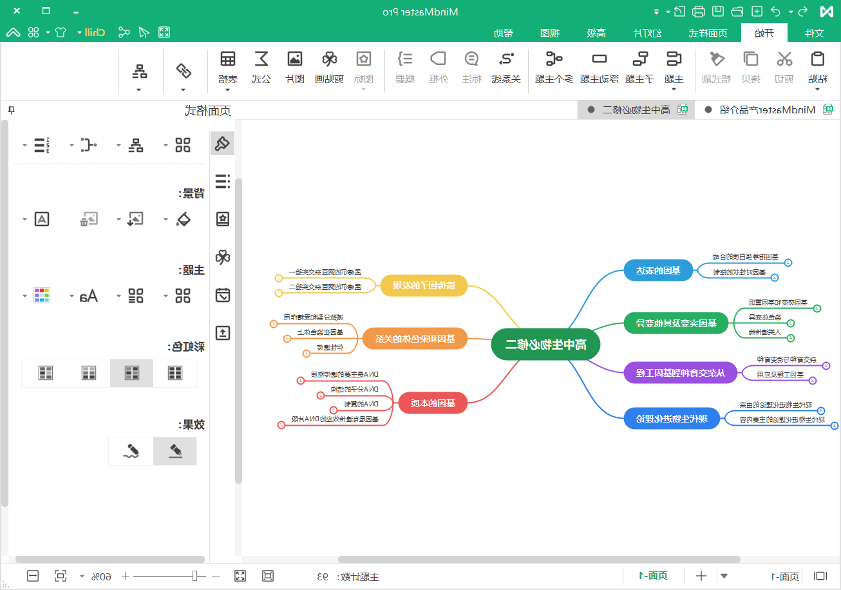Open the watermark A dropdown
This screenshot has width=841, height=590.
[25, 220]
